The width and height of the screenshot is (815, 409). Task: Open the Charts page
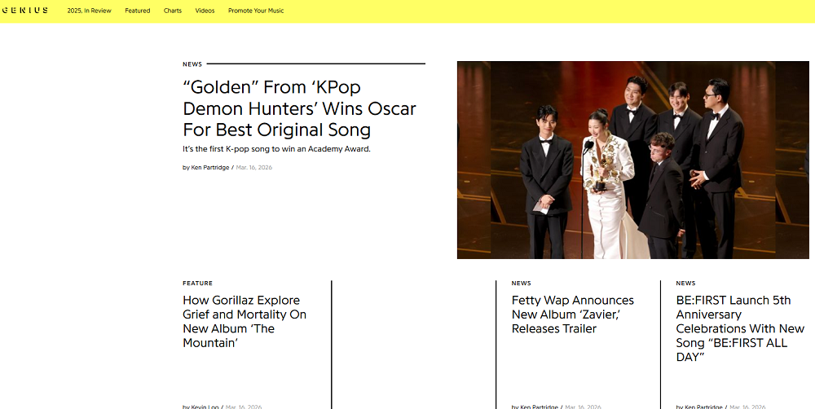pos(173,11)
